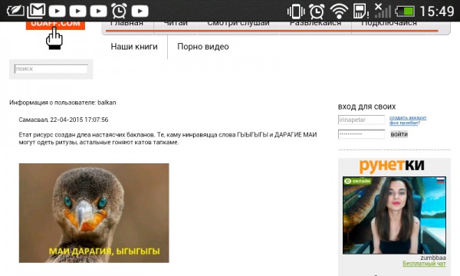Viewport: 460px width, 276px height.
Task: Click the cormorant bird image
Action: [x=94, y=213]
